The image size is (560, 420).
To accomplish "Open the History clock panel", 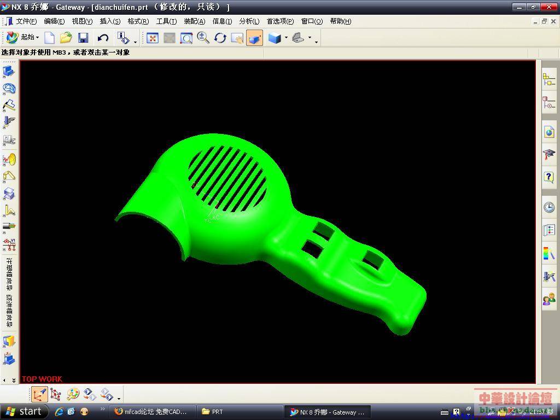I will pos(549,207).
